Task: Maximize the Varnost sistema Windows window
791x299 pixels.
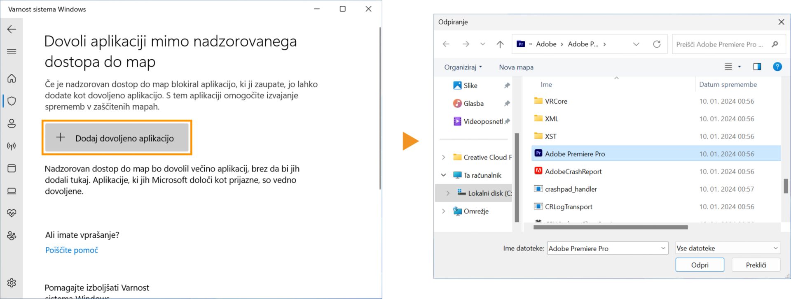Action: (x=342, y=9)
